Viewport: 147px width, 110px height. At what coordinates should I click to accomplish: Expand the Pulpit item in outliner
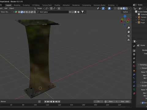pos(136,23)
